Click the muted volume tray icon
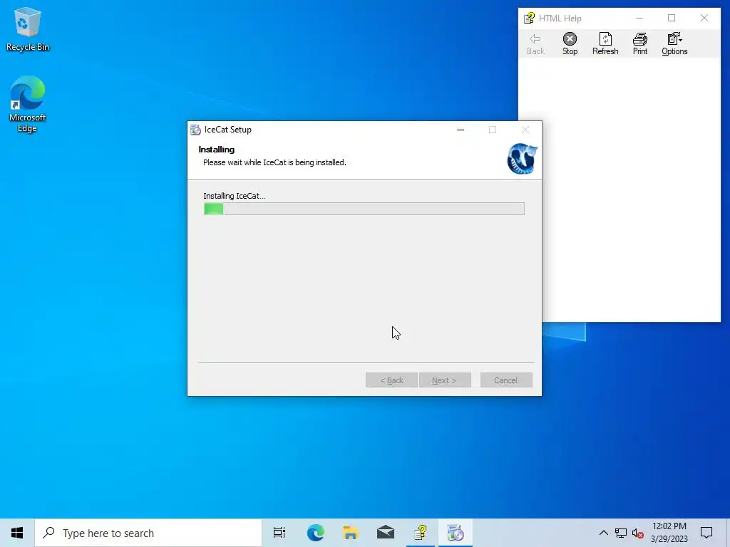The width and height of the screenshot is (730, 547). [637, 533]
